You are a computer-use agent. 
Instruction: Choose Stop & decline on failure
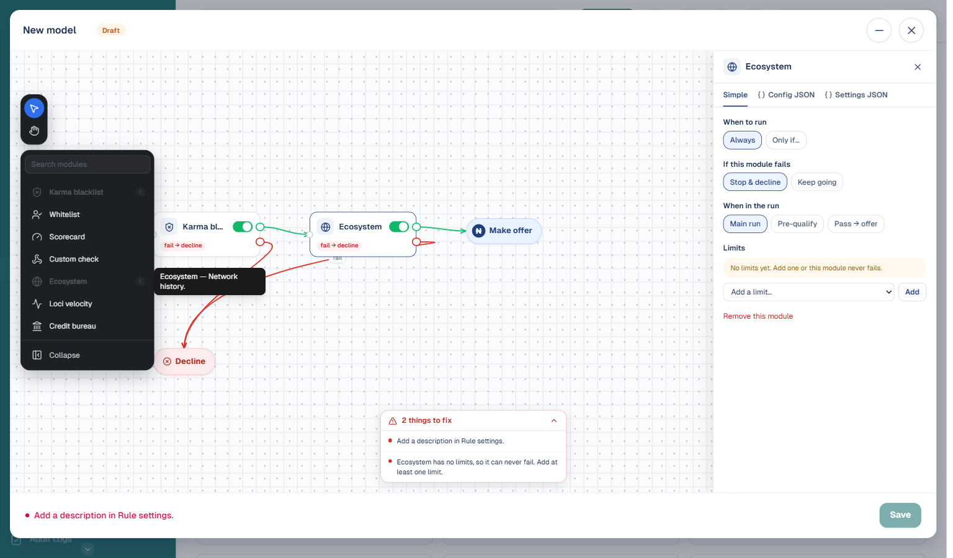(x=755, y=182)
